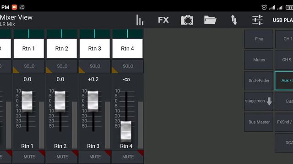
Task: Solo the Rtn 2 channel
Action: tap(62, 66)
